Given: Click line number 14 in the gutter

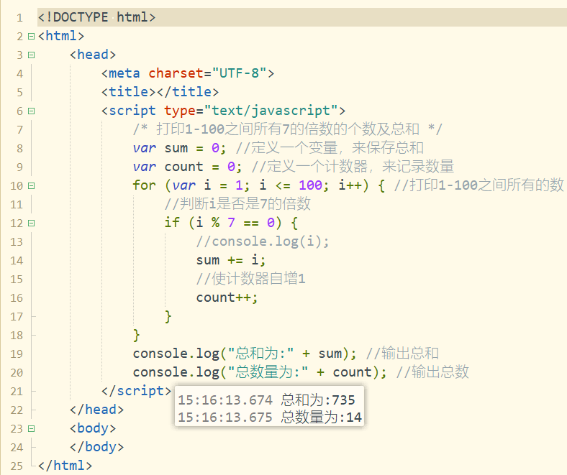Looking at the screenshot, I should 17,260.
